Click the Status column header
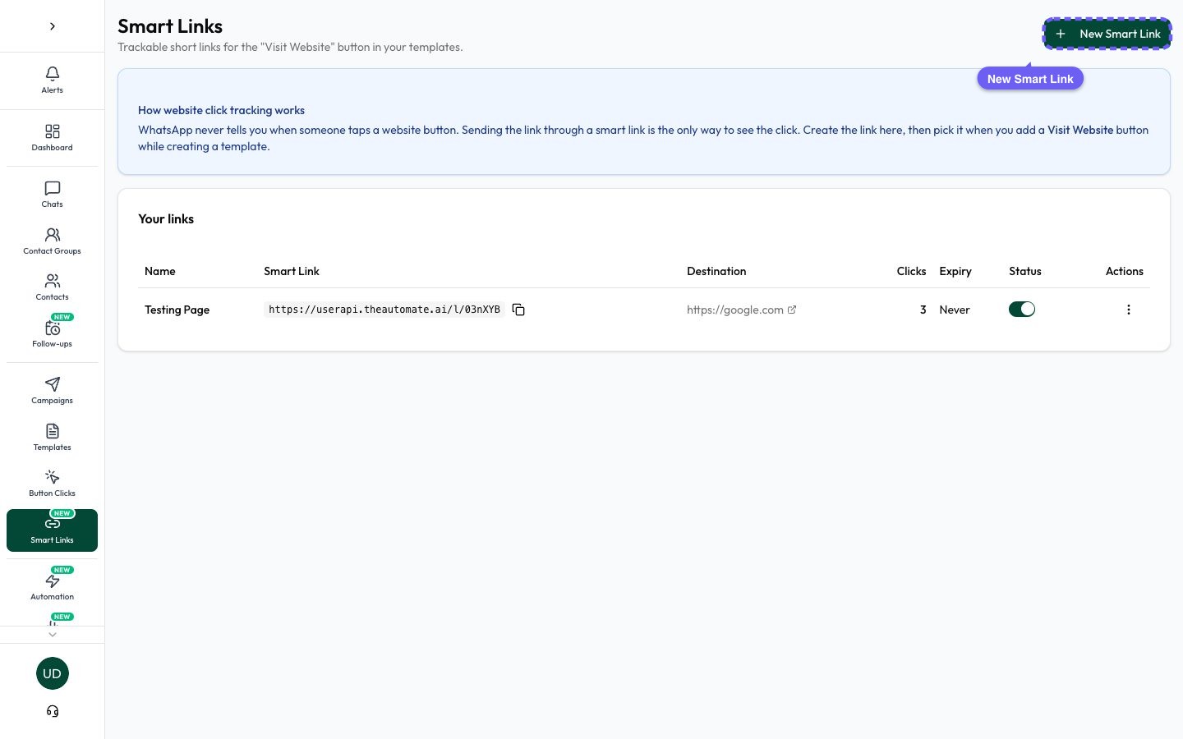Image resolution: width=1183 pixels, height=739 pixels. [1025, 271]
